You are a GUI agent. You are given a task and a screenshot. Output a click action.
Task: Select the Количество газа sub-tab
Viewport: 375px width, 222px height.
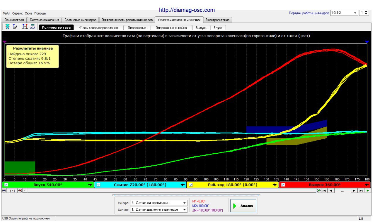56,28
